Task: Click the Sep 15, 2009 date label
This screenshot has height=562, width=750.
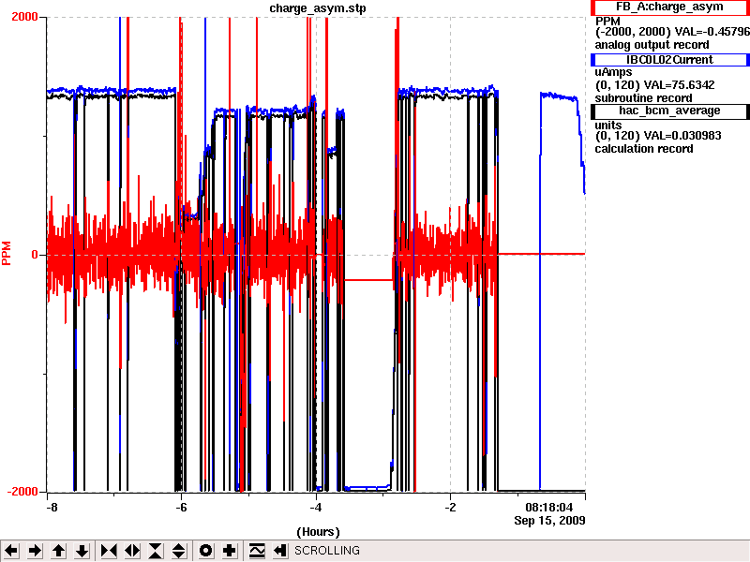Action: pyautogui.click(x=549, y=520)
